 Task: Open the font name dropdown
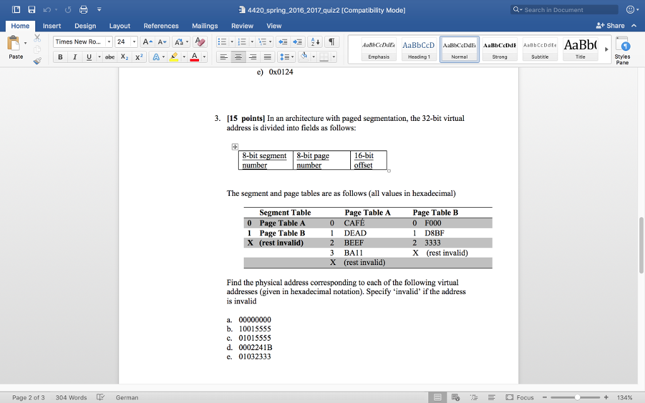tap(109, 42)
